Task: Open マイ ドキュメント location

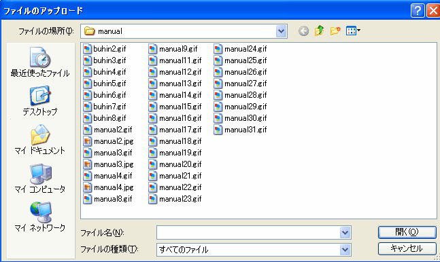Action: (x=40, y=140)
